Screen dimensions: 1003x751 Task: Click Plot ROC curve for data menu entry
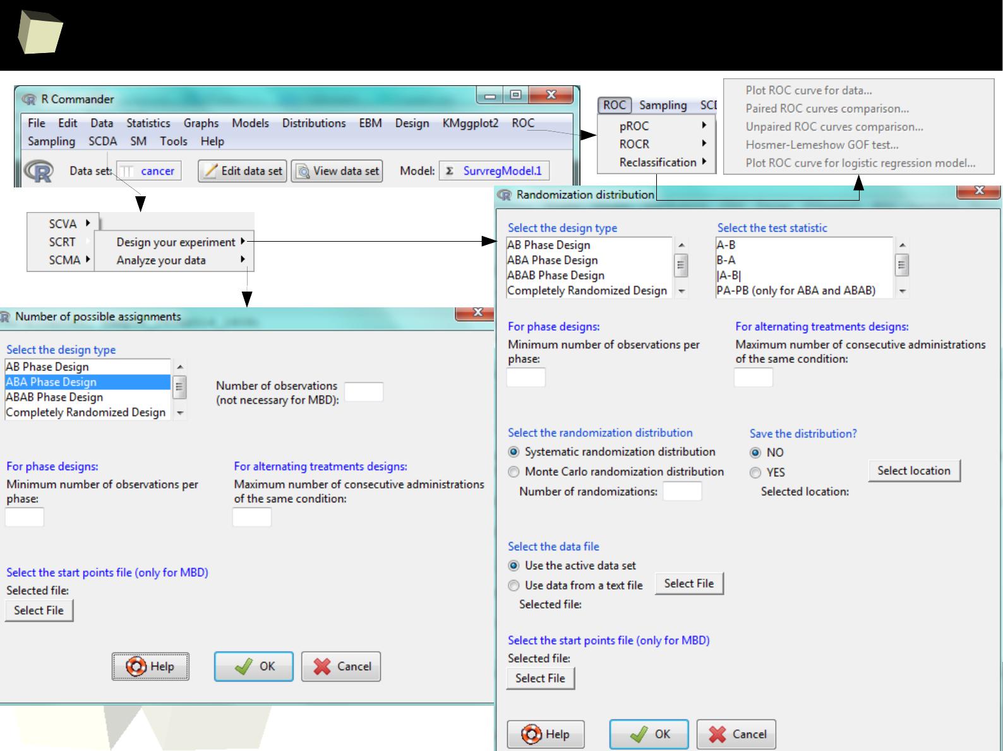click(x=808, y=90)
